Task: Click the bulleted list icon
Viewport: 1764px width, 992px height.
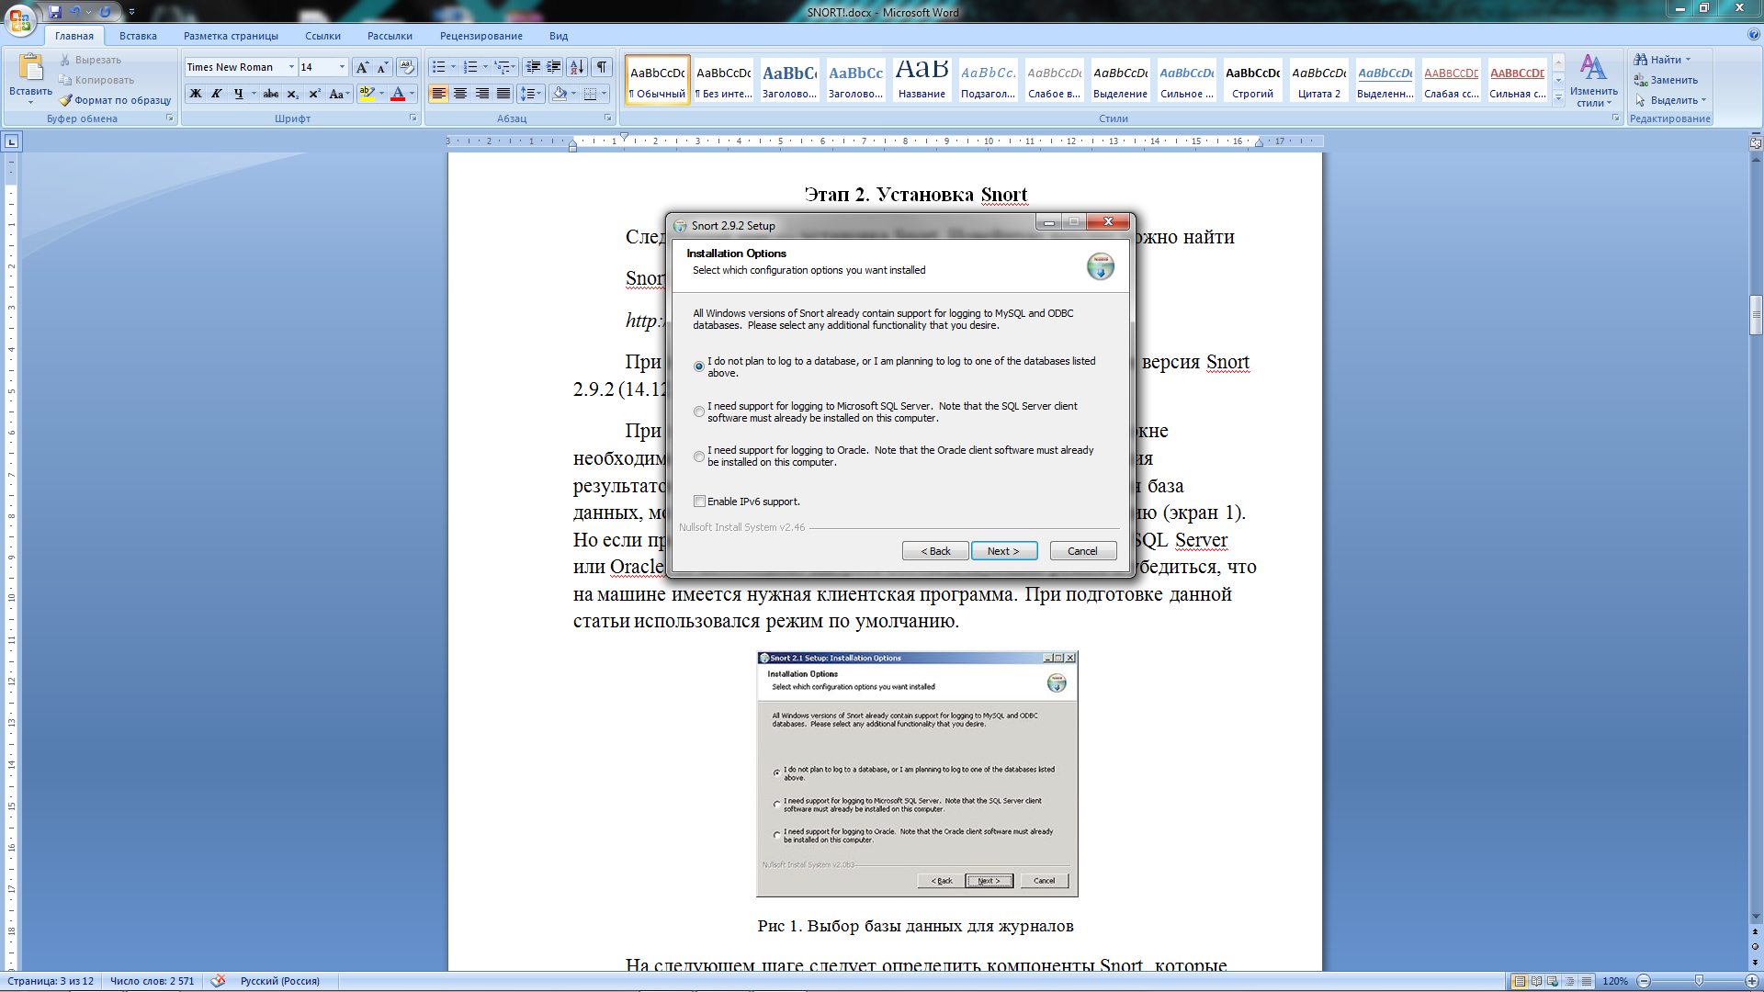Action: (x=439, y=67)
